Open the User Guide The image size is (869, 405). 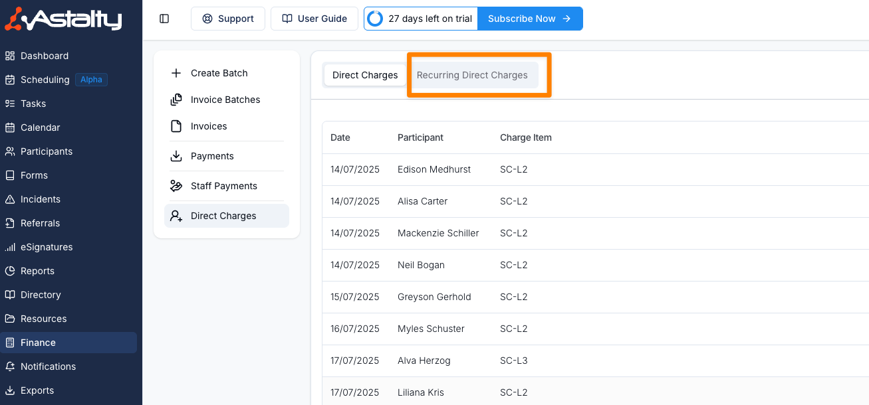(x=314, y=19)
